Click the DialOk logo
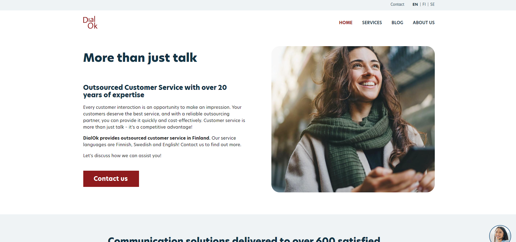This screenshot has height=242, width=516. pyautogui.click(x=90, y=23)
